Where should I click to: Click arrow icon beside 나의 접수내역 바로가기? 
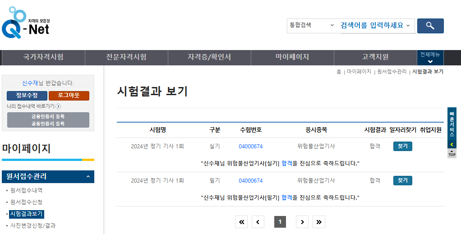(x=58, y=106)
